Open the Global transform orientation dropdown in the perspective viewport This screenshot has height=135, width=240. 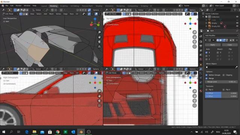38,10
